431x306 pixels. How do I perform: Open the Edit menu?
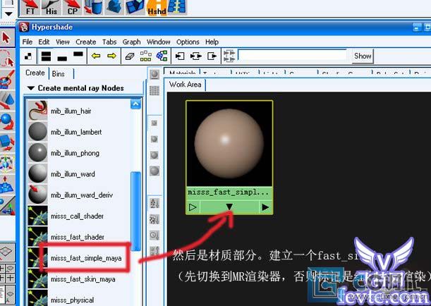(x=44, y=42)
